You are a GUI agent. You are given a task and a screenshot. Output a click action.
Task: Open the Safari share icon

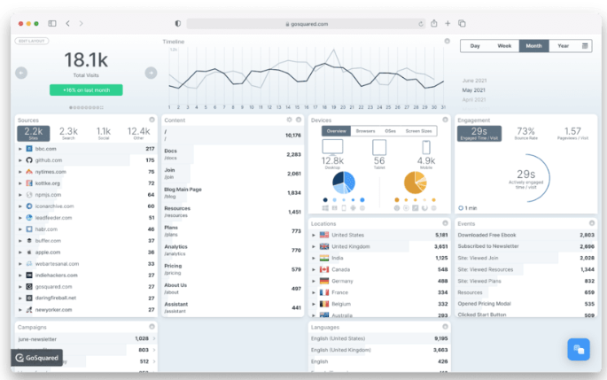(x=434, y=23)
